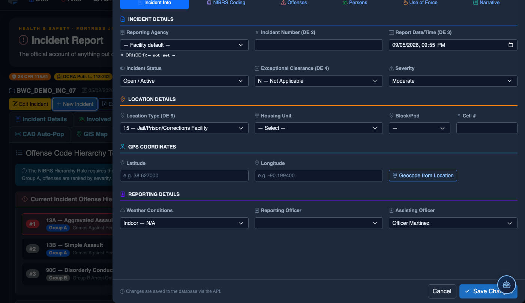Open the Use of Force tab

pos(420,3)
